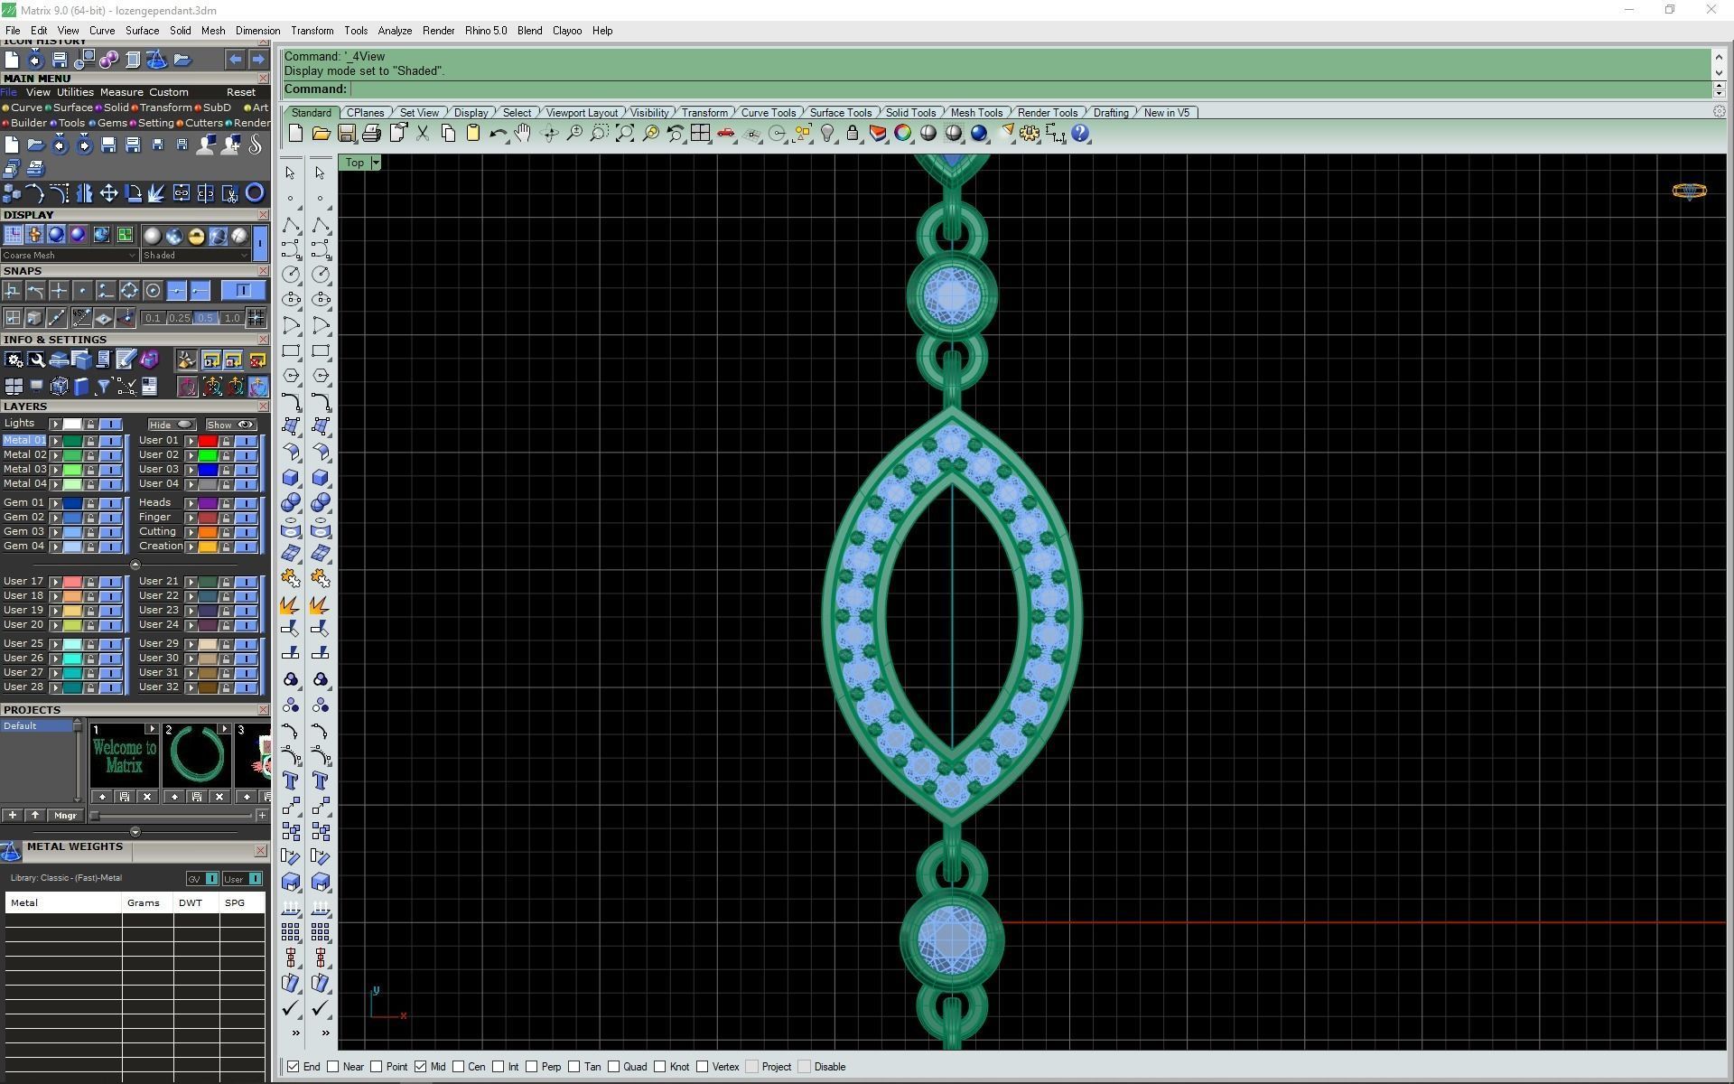Select the Polyline tool in left toolbar
Viewport: 1734px width, 1084px height.
pyautogui.click(x=291, y=224)
